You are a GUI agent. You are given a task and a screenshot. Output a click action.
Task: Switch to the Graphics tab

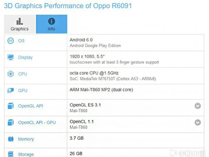pyautogui.click(x=20, y=24)
